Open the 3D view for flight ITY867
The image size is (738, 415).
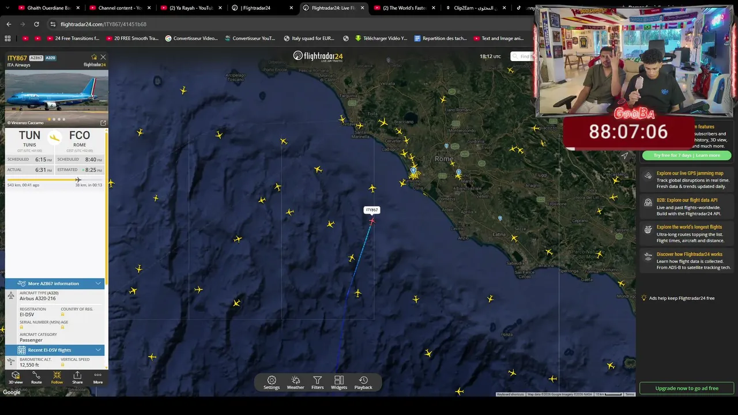(16, 378)
